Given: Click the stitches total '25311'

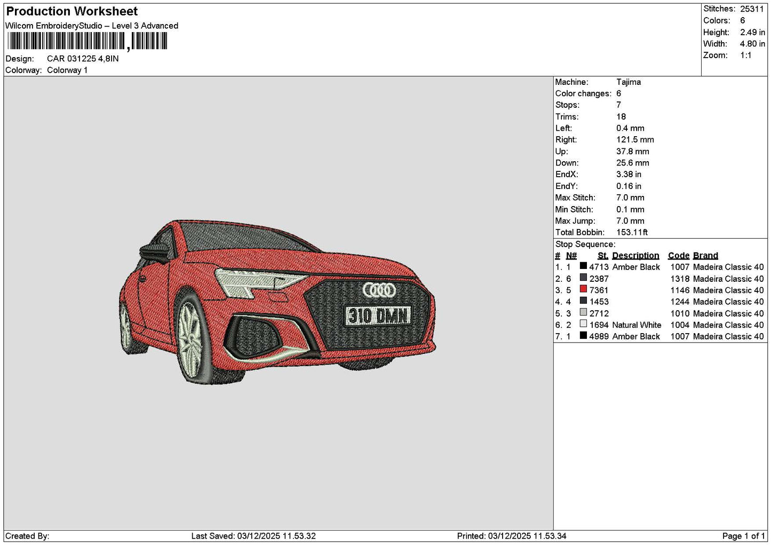Looking at the screenshot, I should coord(752,9).
